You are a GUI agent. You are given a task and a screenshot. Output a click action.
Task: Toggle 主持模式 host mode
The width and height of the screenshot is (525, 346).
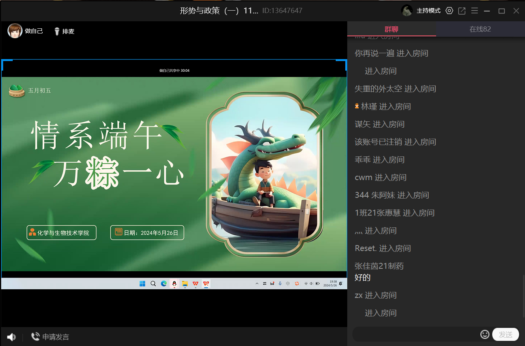(428, 11)
